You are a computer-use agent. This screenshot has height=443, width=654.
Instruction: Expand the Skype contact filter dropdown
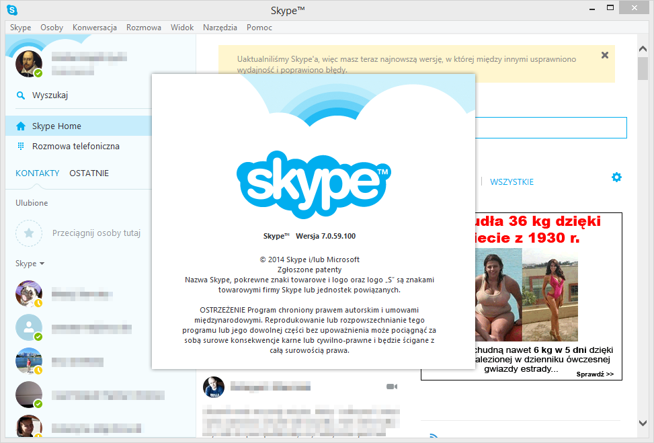[30, 264]
